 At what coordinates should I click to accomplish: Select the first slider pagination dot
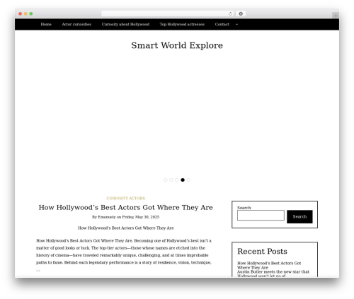click(166, 180)
